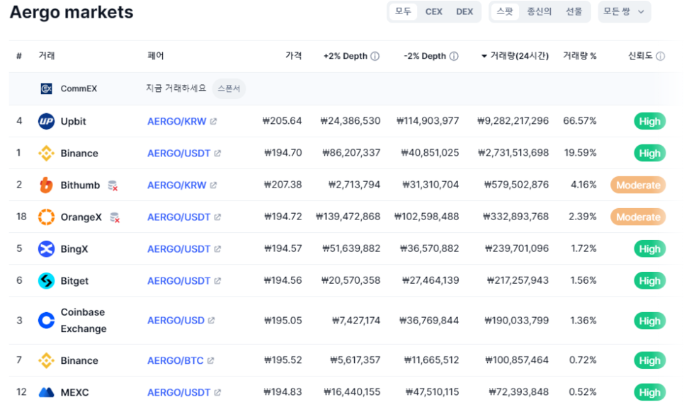Image resolution: width=684 pixels, height=407 pixels.
Task: Click the Upbit exchange logo icon
Action: (x=46, y=121)
